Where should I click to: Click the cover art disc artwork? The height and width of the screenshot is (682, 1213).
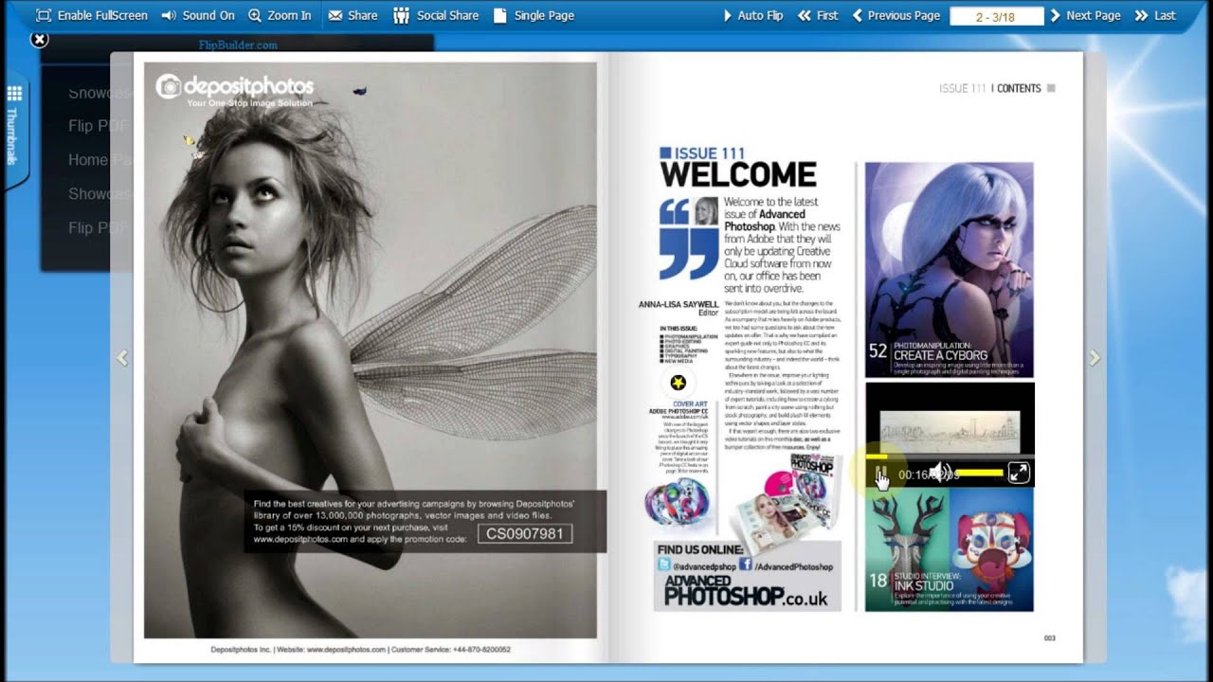pos(677,501)
